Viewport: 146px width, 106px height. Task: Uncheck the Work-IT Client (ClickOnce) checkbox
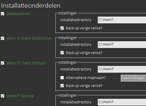[x=3, y=38]
